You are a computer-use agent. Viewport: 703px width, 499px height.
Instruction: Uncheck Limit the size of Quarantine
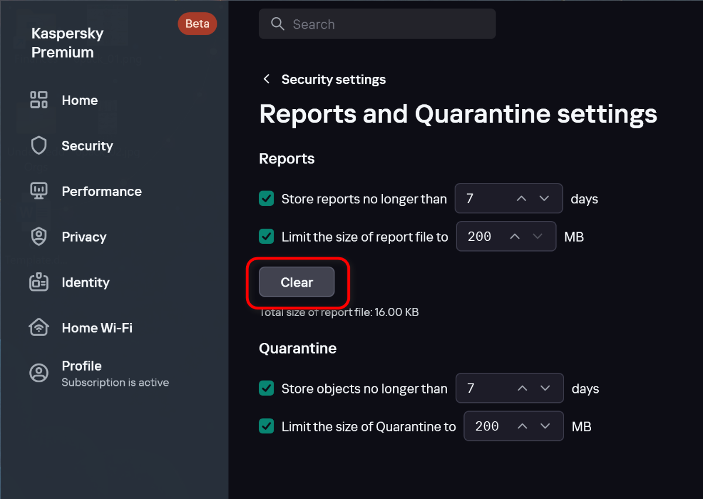point(267,426)
